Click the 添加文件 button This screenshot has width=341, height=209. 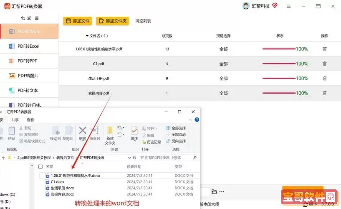pos(78,21)
